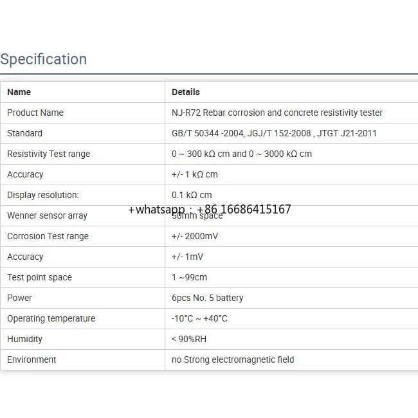This screenshot has height=418, width=418.
Task: Click the Operating temperature label
Action: [x=51, y=318]
